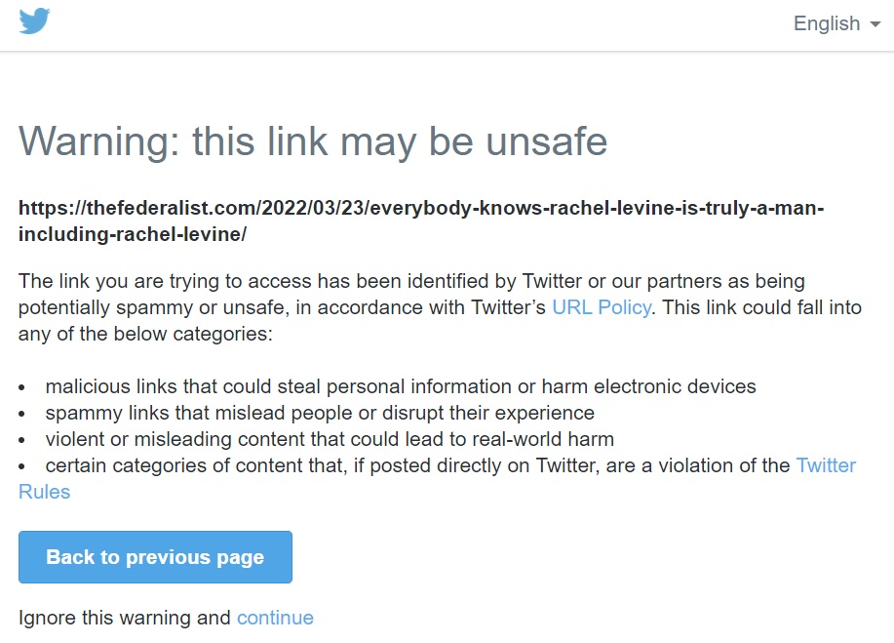
Task: Click the bold thefederalist.com URL text
Action: pos(421,208)
